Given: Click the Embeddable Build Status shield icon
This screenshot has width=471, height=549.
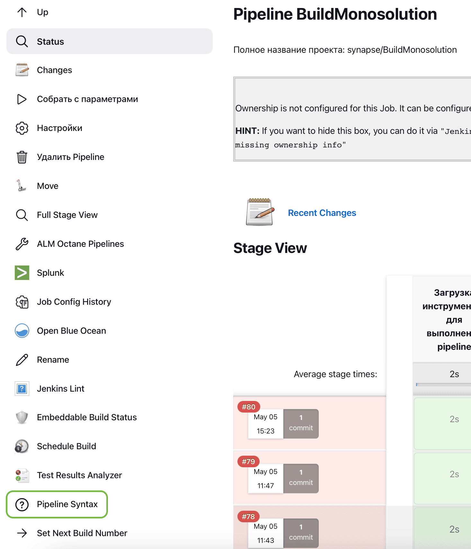Looking at the screenshot, I should tap(22, 417).
